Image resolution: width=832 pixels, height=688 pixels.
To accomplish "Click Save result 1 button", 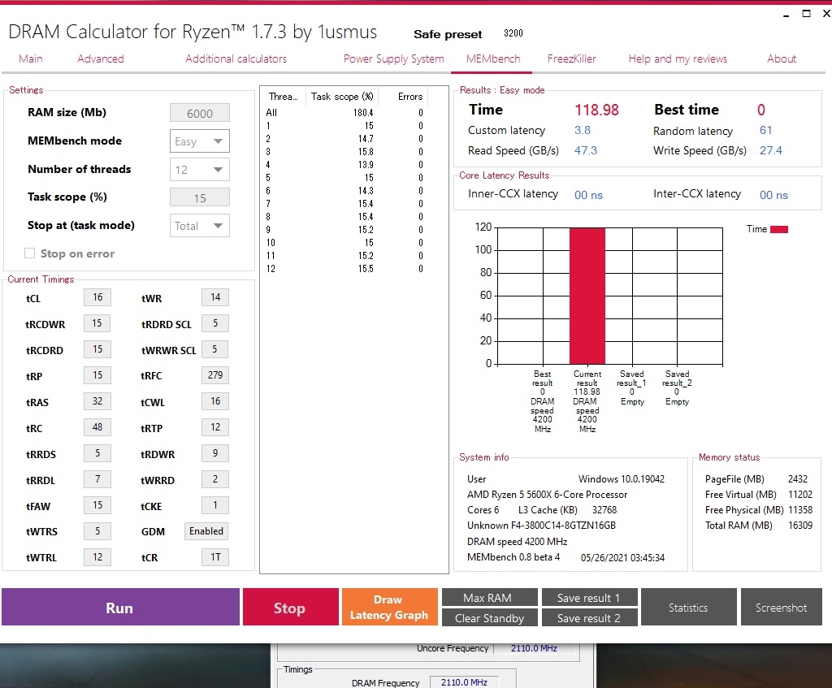I will [589, 597].
